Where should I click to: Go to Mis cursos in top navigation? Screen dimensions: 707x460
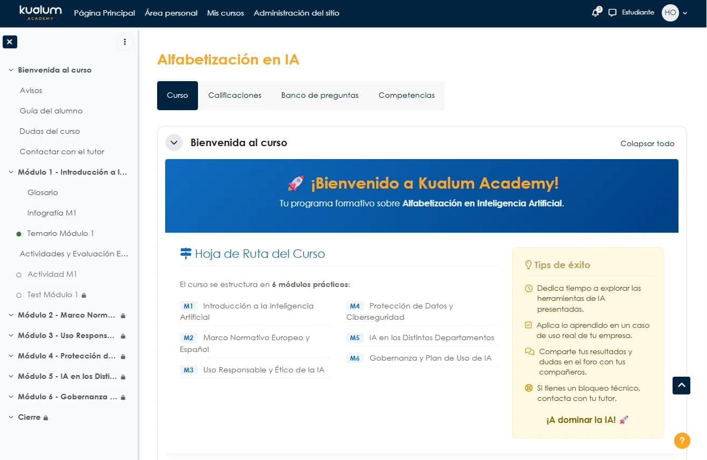pyautogui.click(x=225, y=13)
